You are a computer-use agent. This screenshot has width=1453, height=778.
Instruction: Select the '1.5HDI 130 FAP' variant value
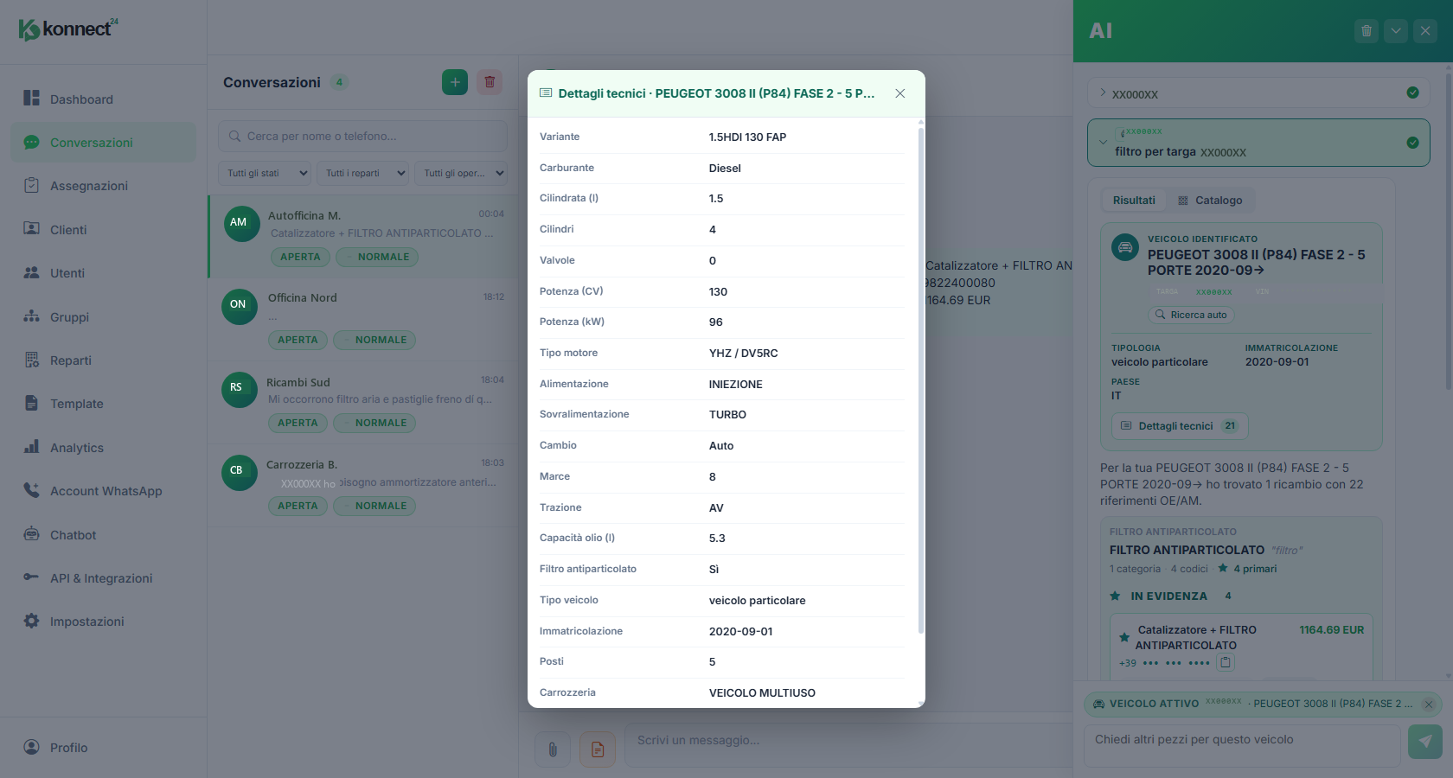tap(748, 137)
